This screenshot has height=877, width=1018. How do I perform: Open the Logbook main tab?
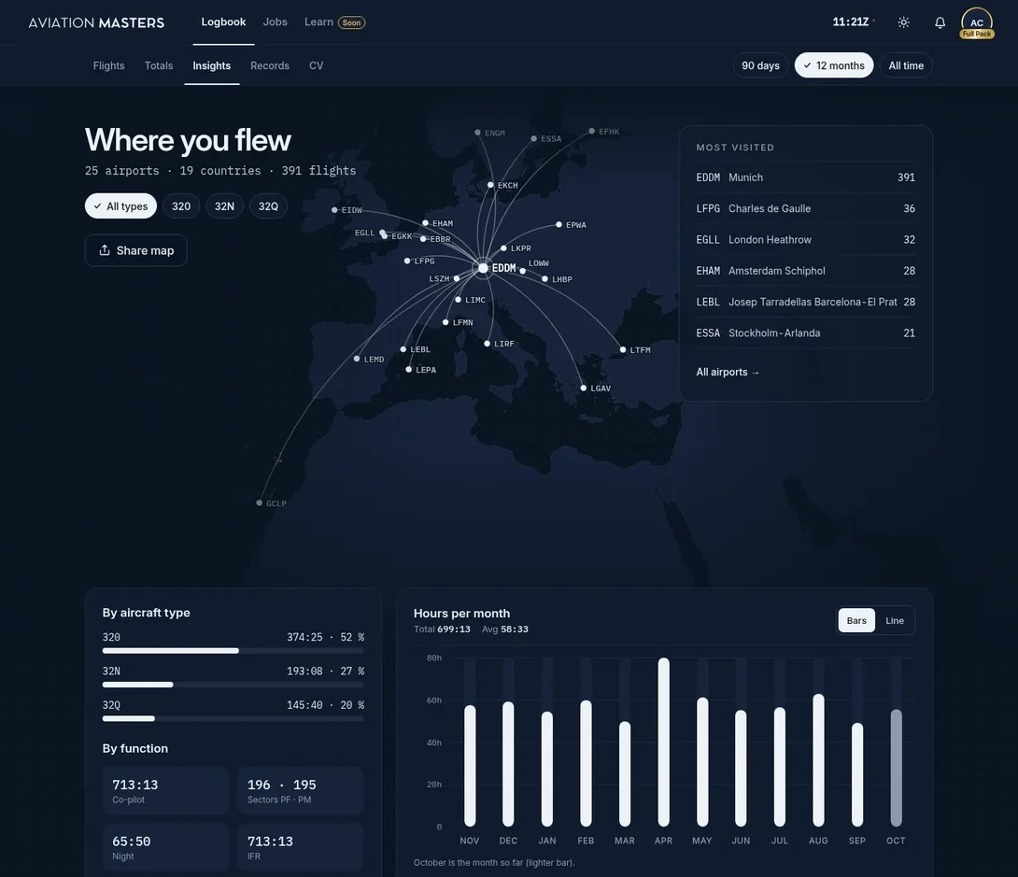(223, 22)
